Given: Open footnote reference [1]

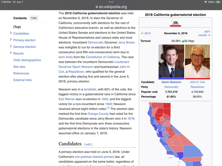Looking at the screenshot, I should coord(108,108).
